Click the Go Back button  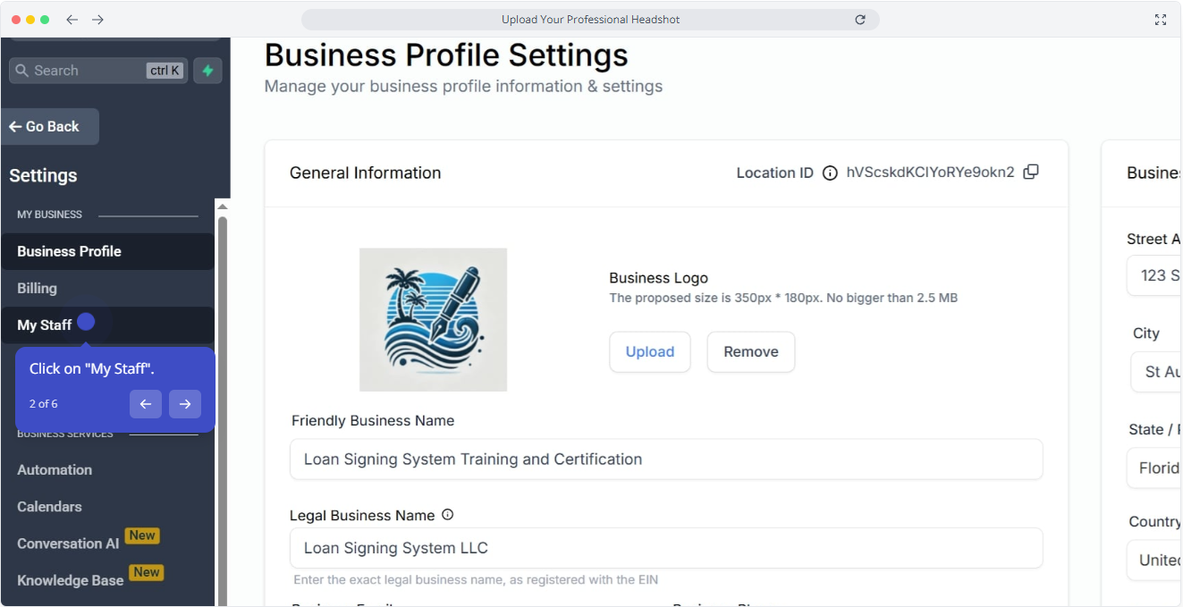point(50,127)
